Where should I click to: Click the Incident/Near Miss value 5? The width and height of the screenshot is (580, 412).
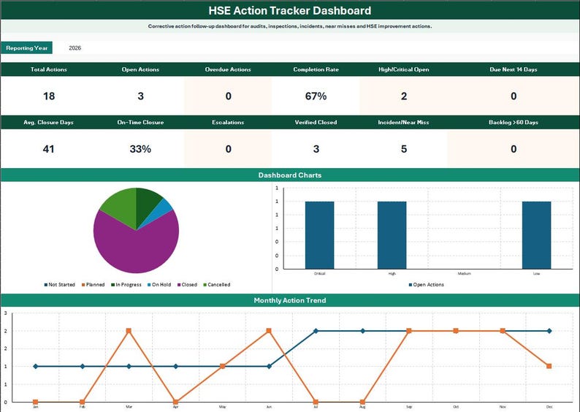pos(404,149)
